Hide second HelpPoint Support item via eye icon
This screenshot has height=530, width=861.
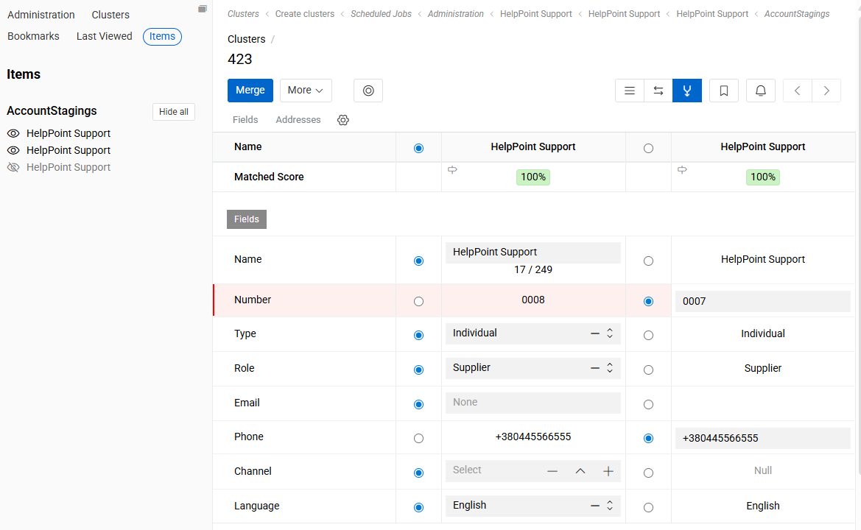(x=13, y=150)
